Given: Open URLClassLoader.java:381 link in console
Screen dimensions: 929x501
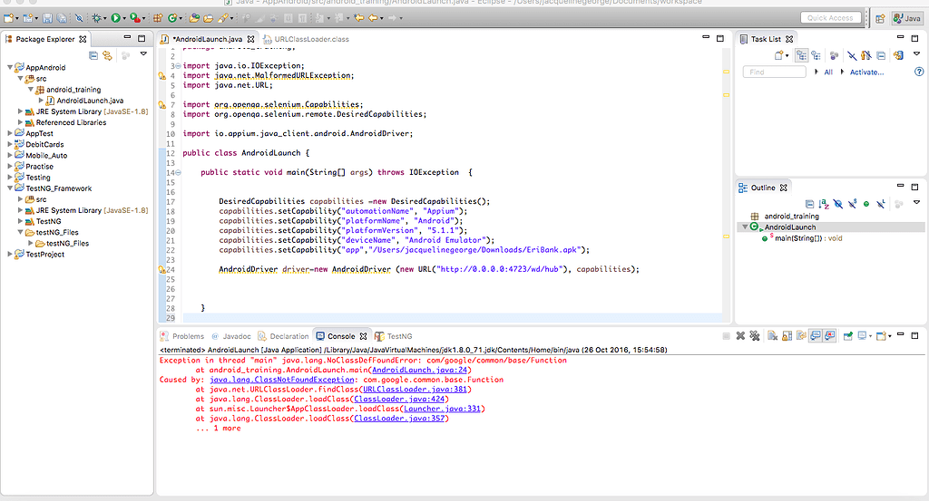Looking at the screenshot, I should pyautogui.click(x=415, y=390).
